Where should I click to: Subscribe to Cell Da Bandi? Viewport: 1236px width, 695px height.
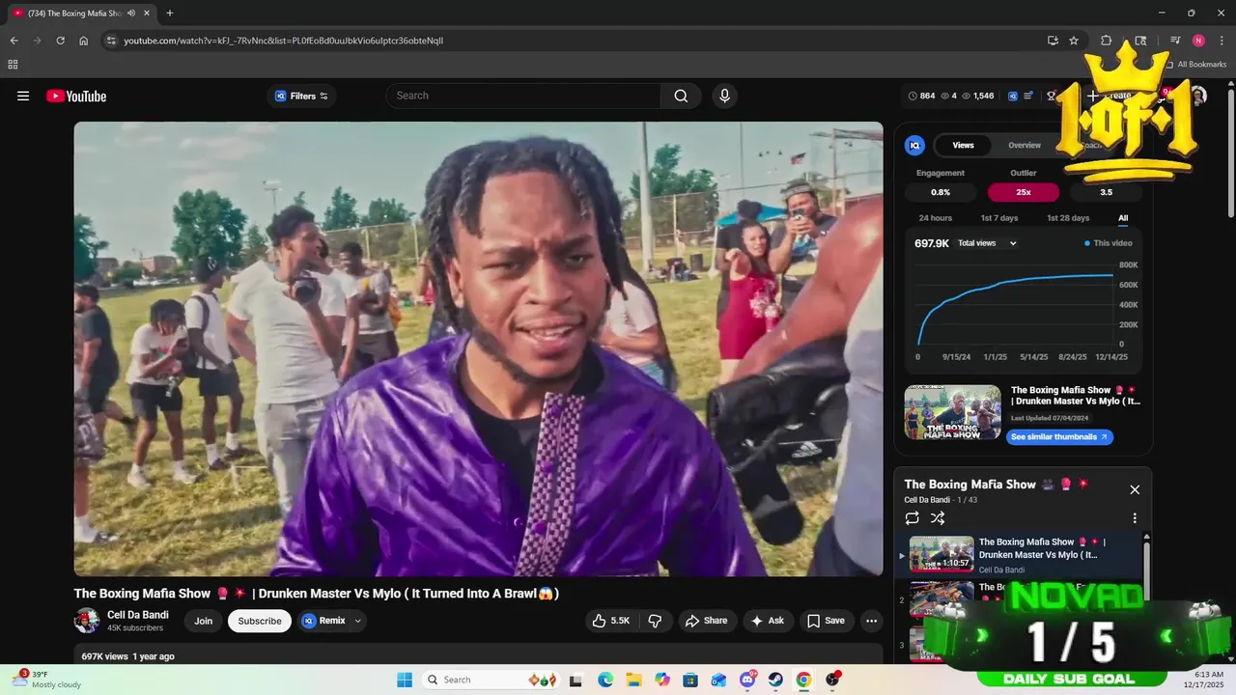260,621
